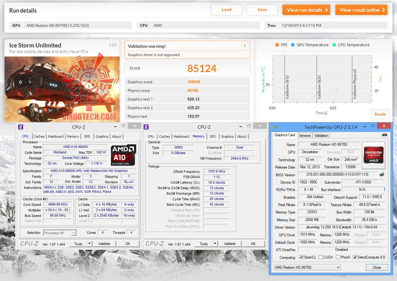The width and height of the screenshot is (397, 281).
Task: Open the About tab in left CPU-Z
Action: pos(117,136)
